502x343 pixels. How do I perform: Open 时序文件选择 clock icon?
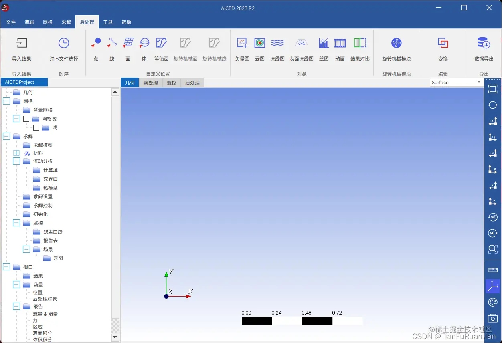click(64, 43)
